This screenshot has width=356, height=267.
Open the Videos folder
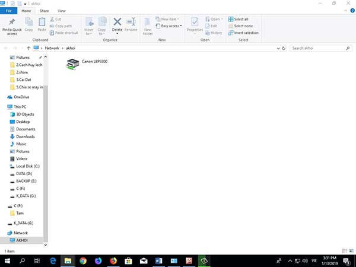click(x=21, y=159)
